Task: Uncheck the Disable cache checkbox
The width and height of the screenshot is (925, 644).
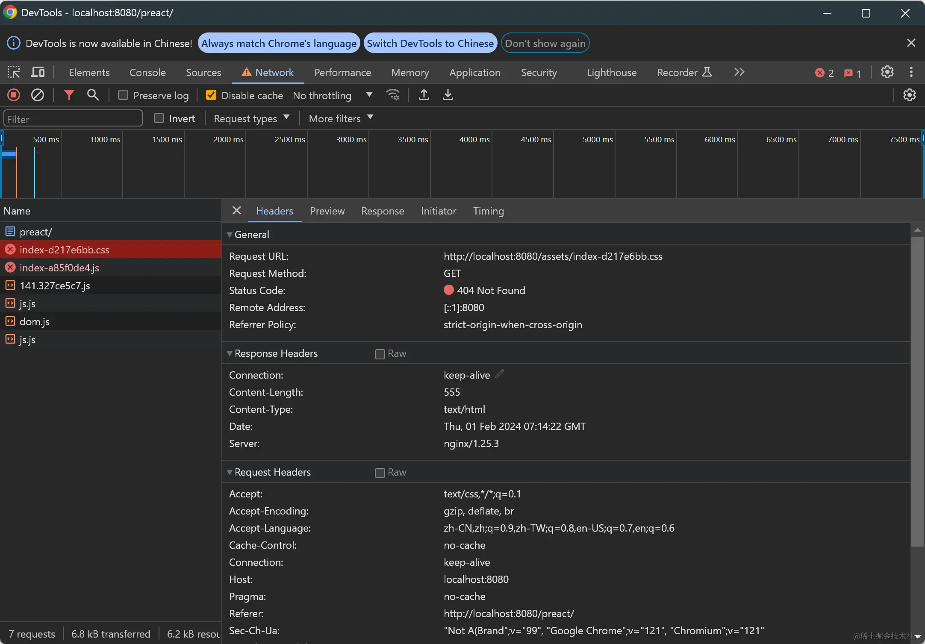Action: tap(211, 95)
